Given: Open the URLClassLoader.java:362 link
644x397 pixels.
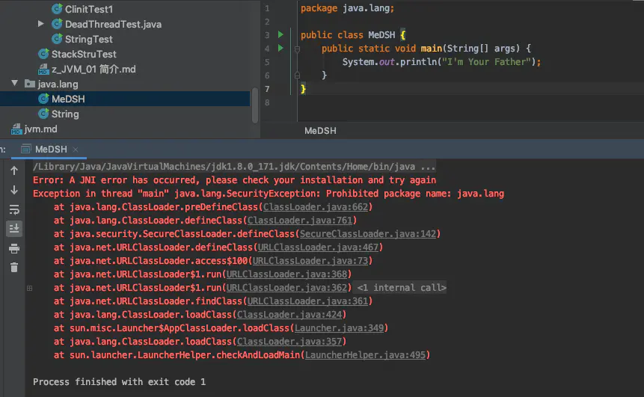Looking at the screenshot, I should (286, 287).
